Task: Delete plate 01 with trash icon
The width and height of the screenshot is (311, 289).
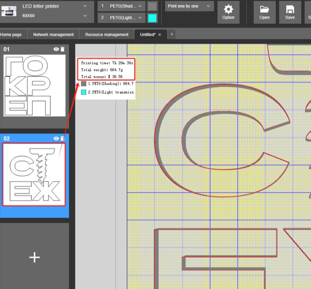Action: click(62, 49)
